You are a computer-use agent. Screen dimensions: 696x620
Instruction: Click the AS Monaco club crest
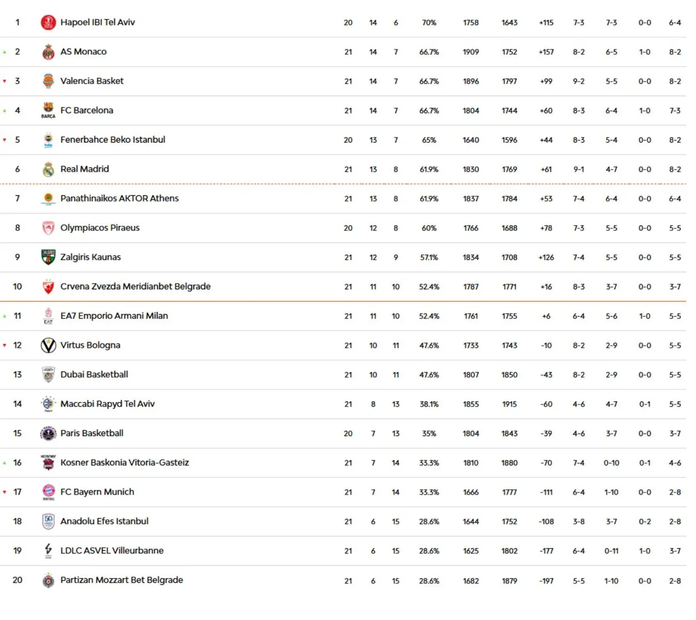48,52
